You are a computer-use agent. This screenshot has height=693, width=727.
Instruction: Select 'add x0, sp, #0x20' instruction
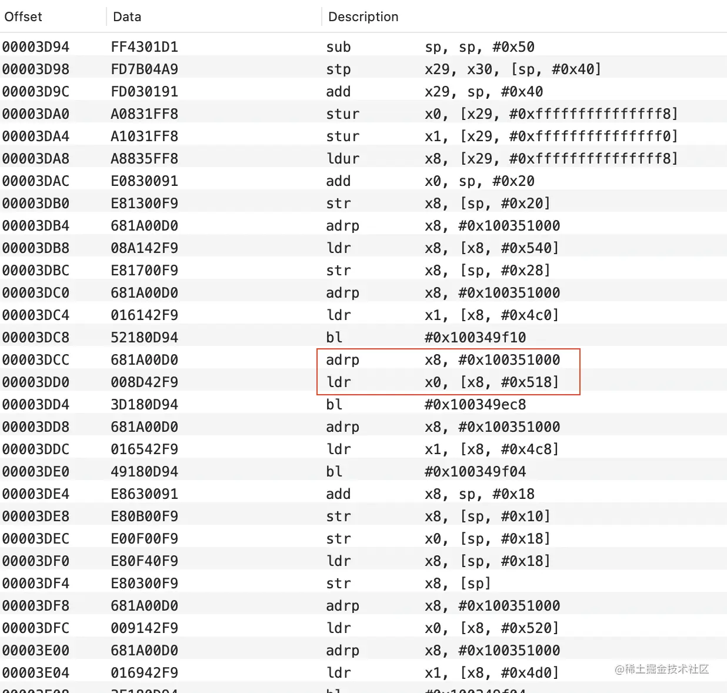[430, 181]
